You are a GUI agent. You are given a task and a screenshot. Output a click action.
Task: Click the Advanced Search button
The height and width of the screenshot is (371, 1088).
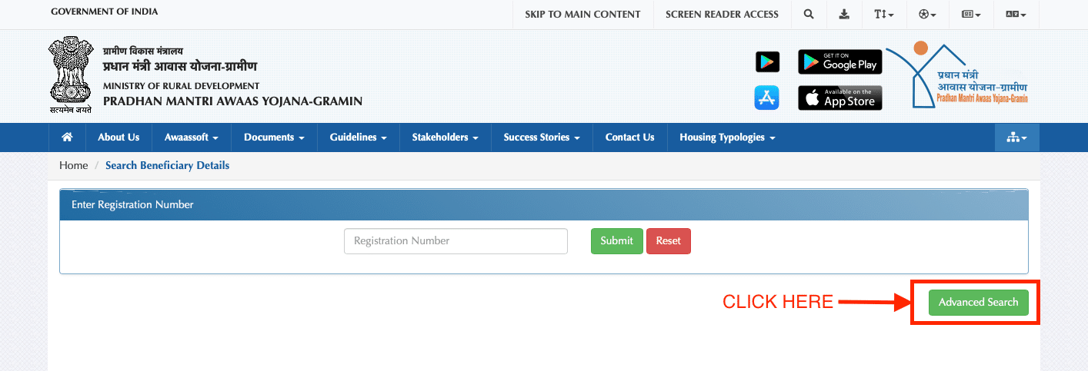point(978,303)
